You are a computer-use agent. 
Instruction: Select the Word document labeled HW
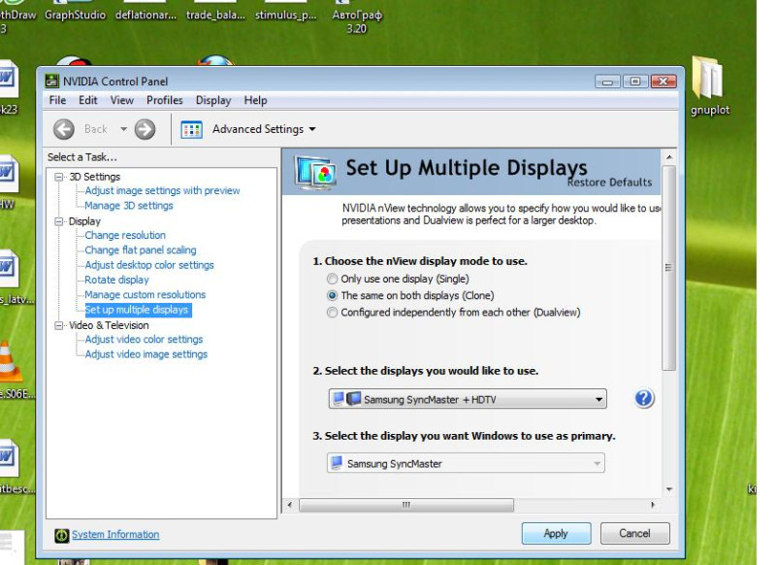[8, 182]
